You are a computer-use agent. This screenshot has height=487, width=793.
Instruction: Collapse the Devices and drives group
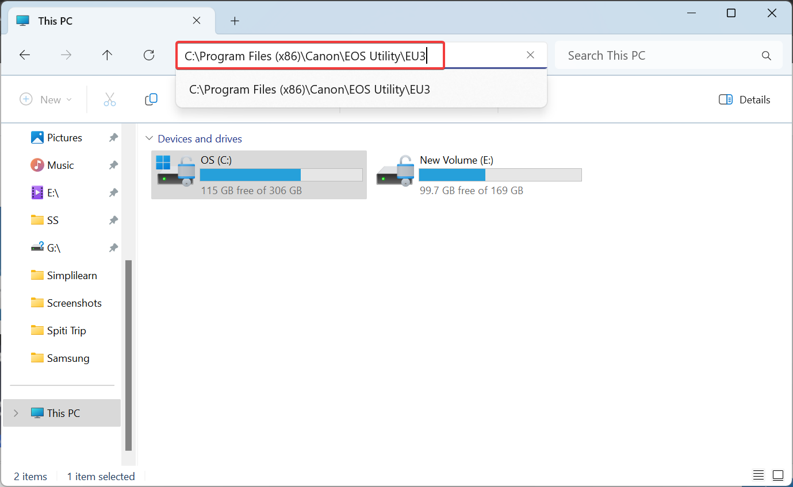pyautogui.click(x=150, y=138)
